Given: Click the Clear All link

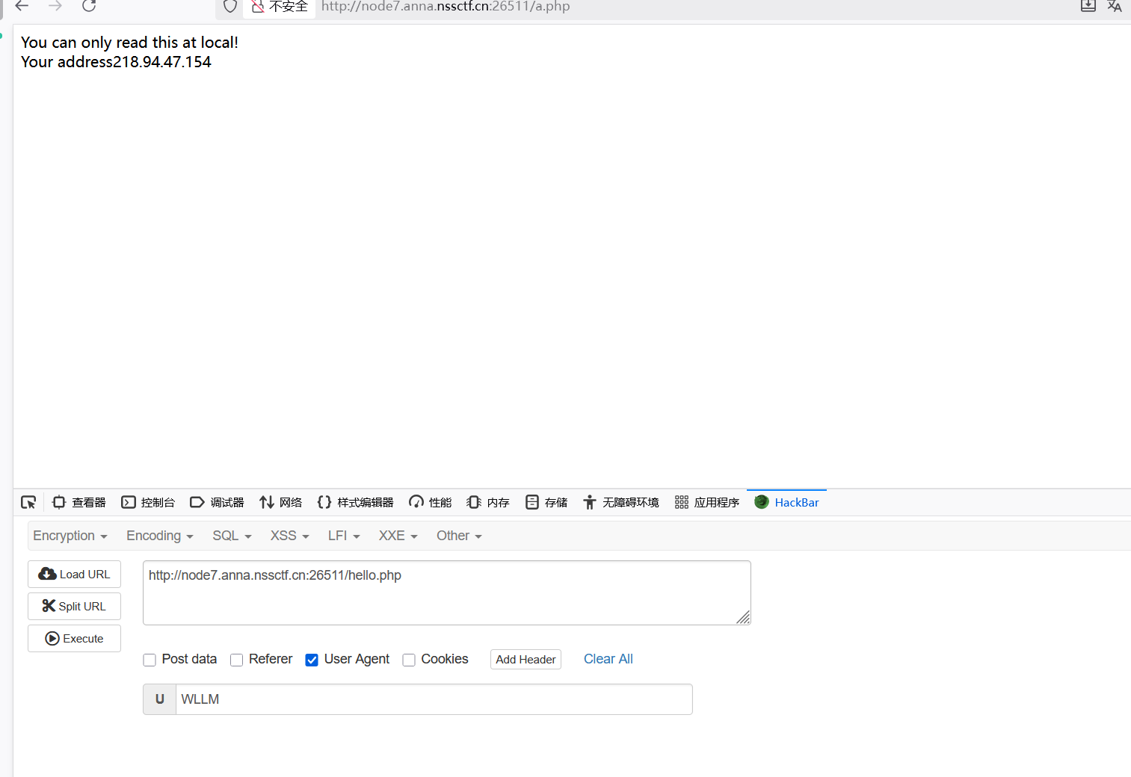Looking at the screenshot, I should [608, 659].
